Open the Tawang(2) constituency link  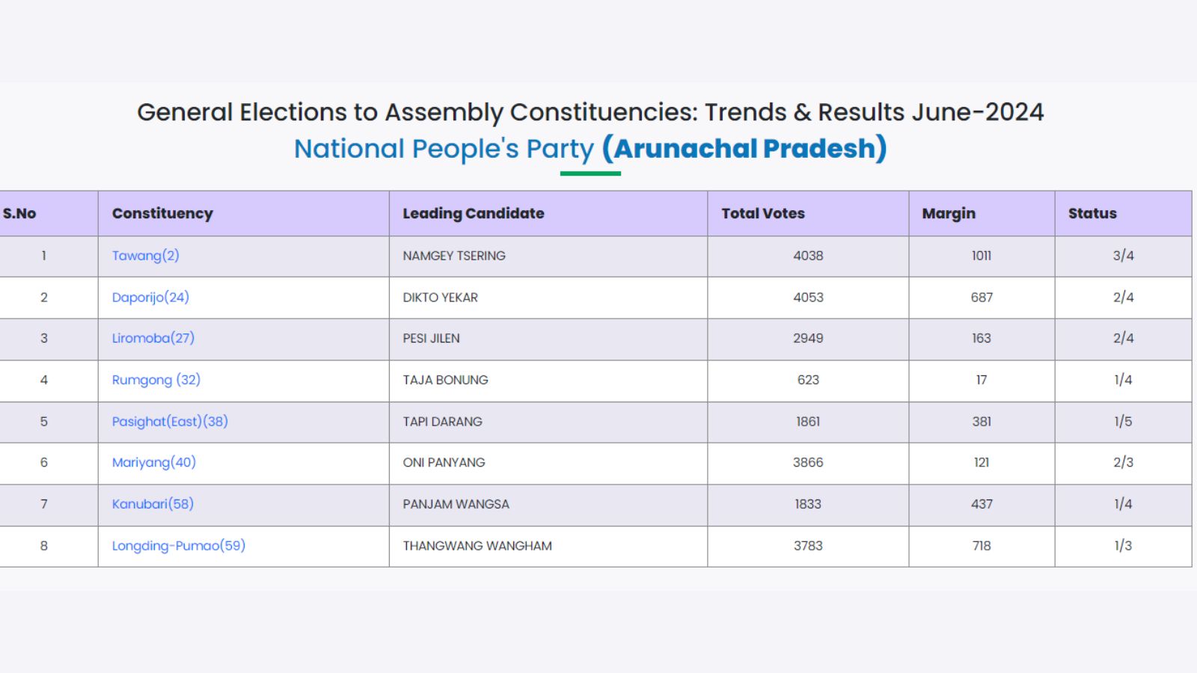pyautogui.click(x=145, y=256)
